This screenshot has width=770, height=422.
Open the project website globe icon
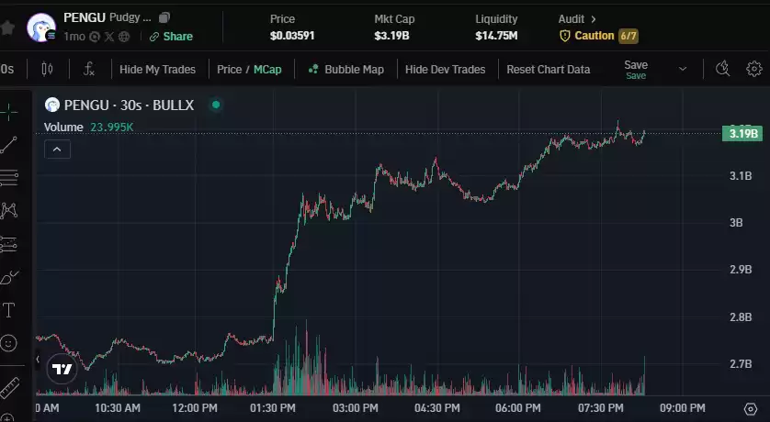[124, 37]
